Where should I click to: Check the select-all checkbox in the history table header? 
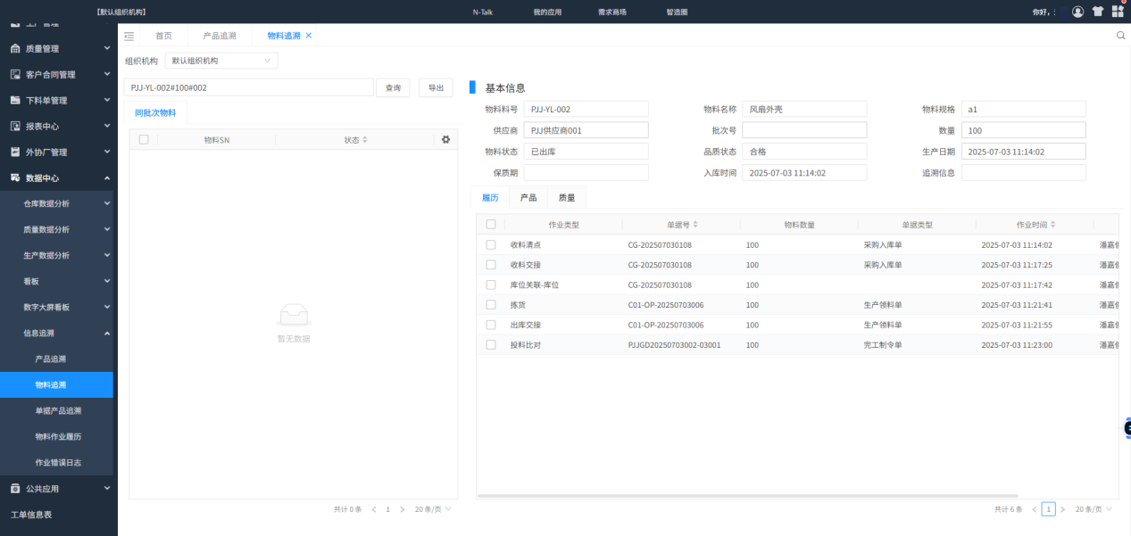click(490, 224)
